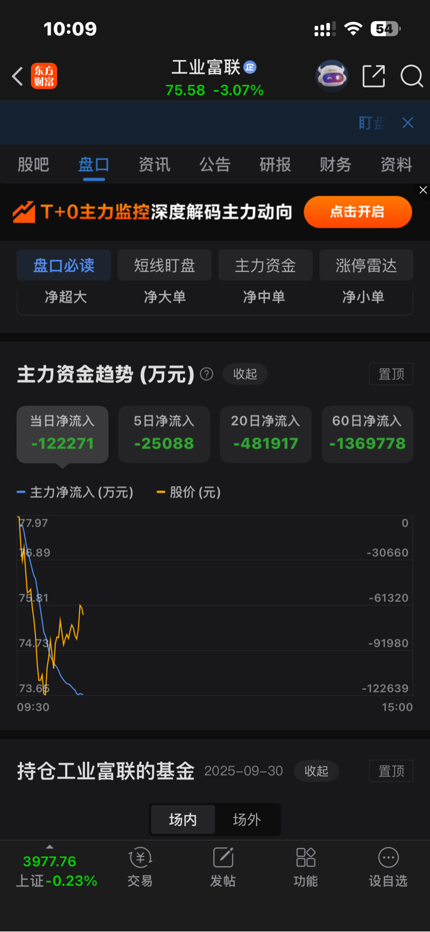This screenshot has height=932, width=430.
Task: Open the 东方财富 logo icon
Action: [44, 76]
